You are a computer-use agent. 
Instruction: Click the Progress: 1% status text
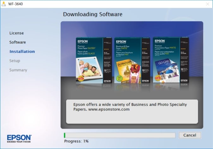76,141
